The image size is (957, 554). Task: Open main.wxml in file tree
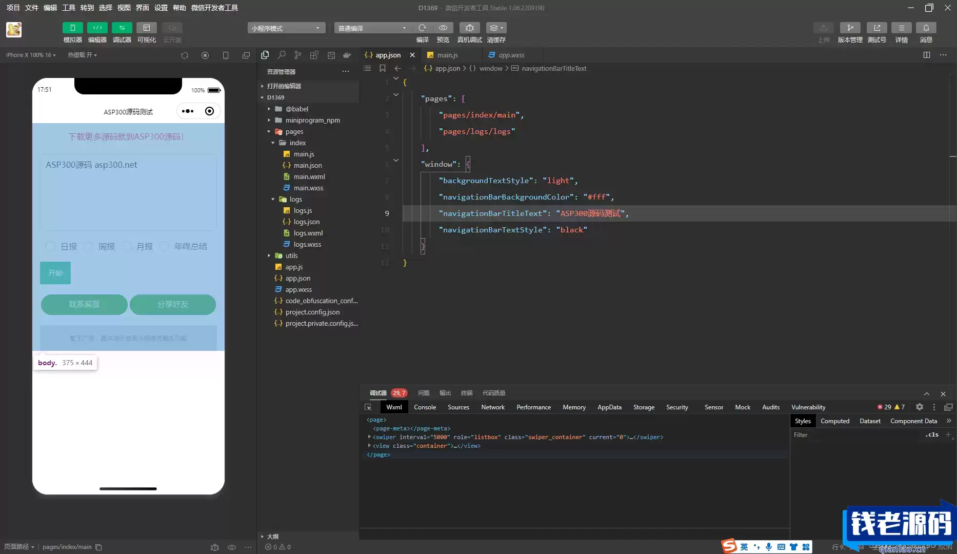[309, 176]
